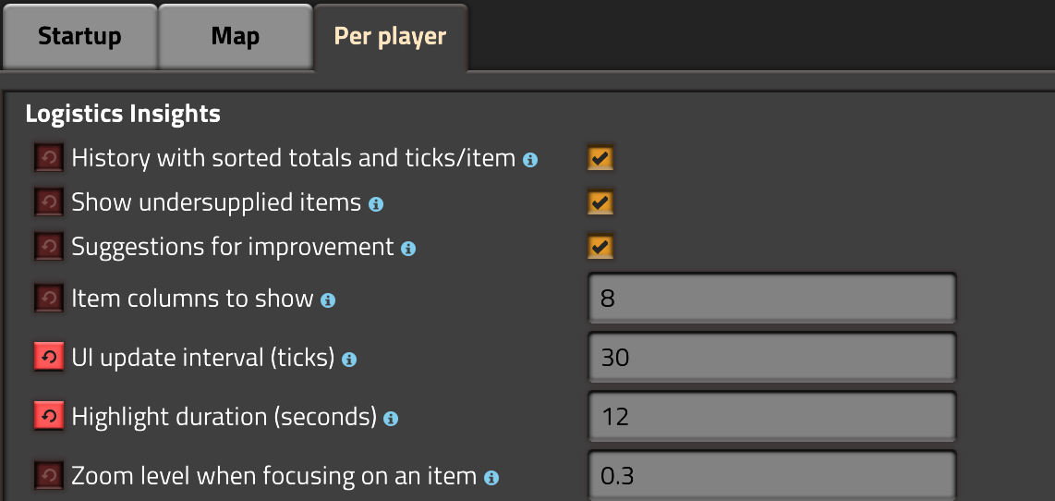Switch to the Startup tab
This screenshot has width=1055, height=501.
(x=79, y=37)
